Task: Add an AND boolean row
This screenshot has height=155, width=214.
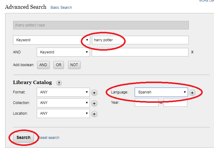Action: [43, 65]
